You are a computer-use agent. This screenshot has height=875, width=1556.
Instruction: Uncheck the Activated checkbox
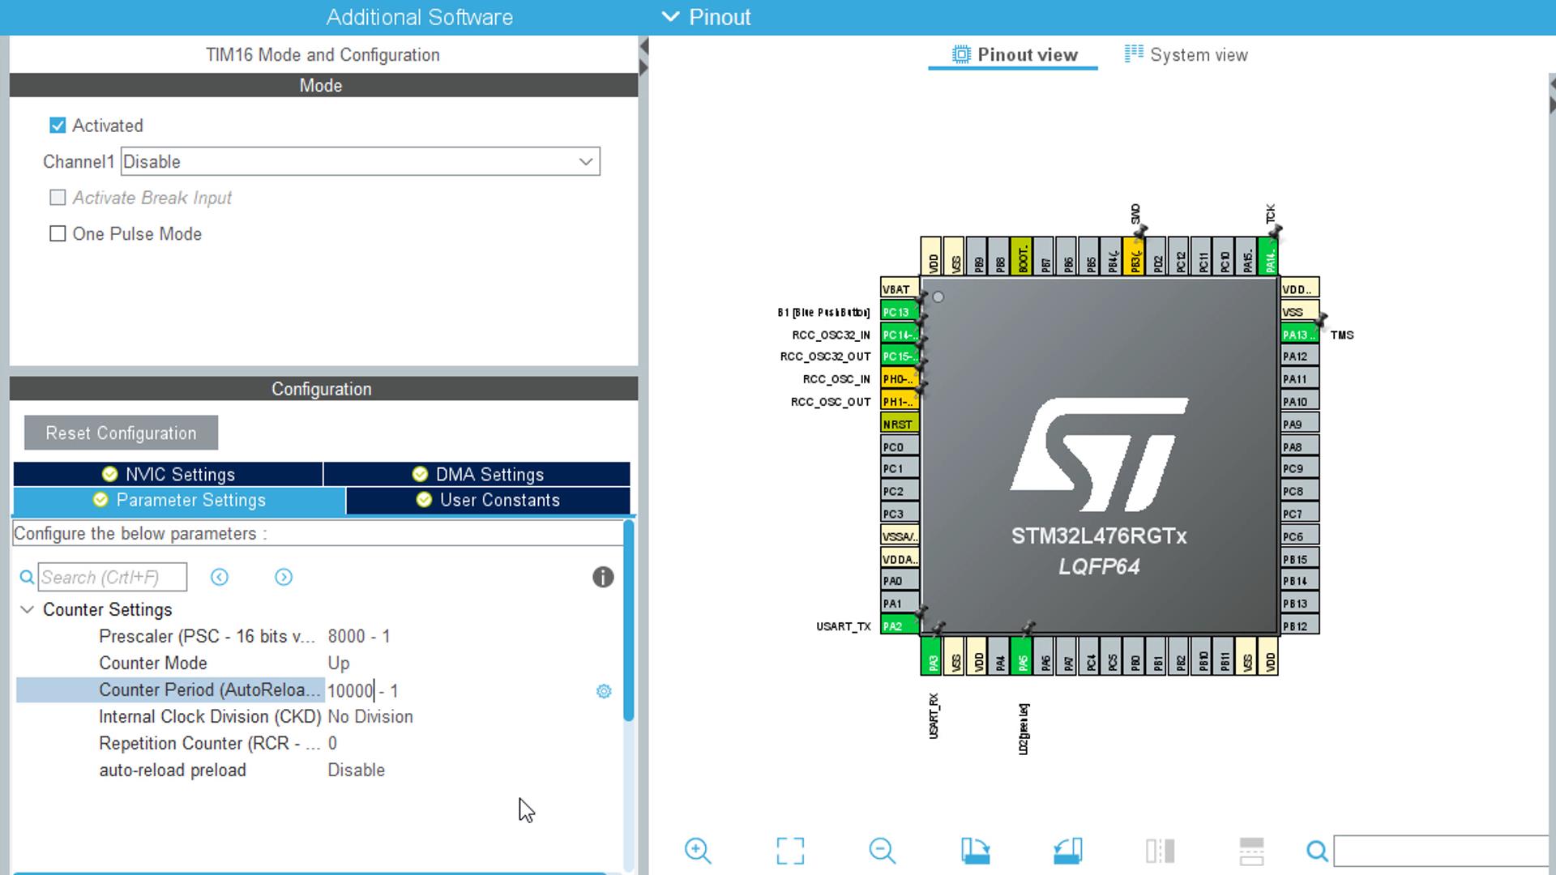(57, 125)
